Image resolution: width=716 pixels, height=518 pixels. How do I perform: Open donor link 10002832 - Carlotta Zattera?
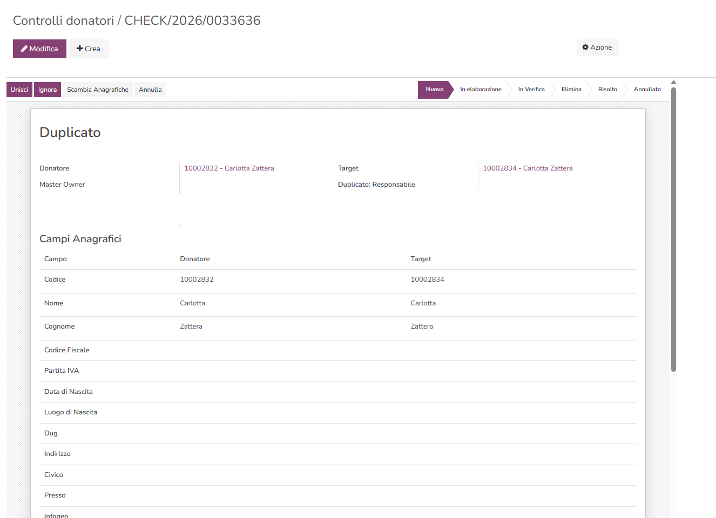(x=229, y=168)
